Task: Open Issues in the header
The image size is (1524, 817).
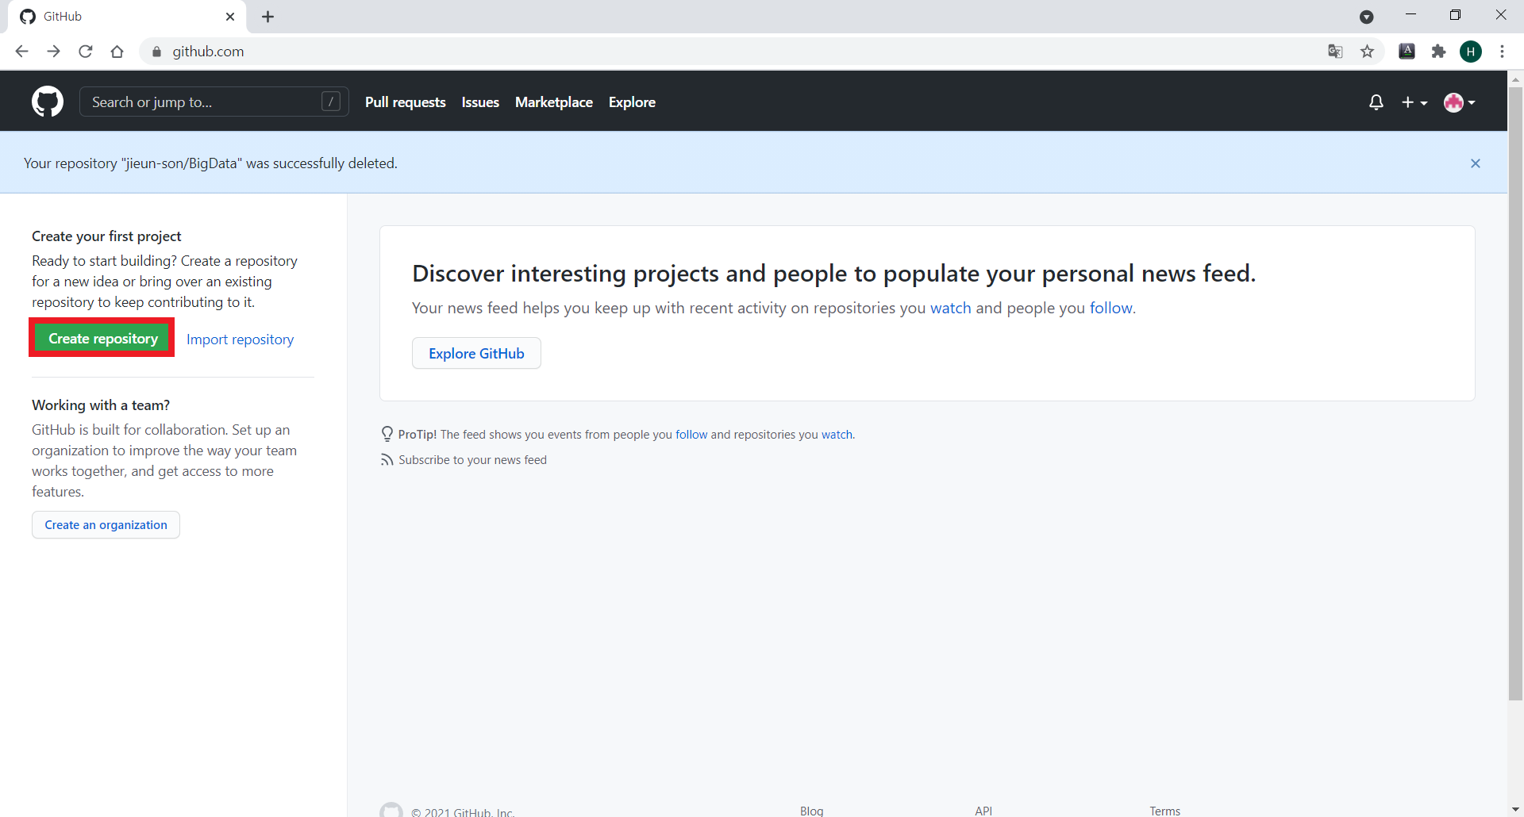Action: point(480,102)
